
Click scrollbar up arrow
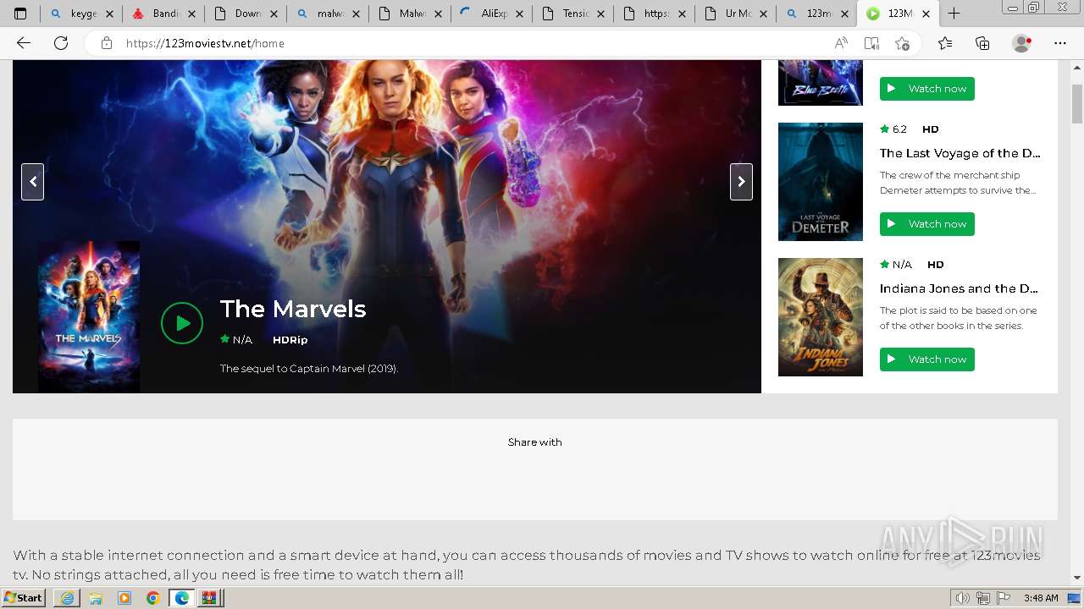tap(1077, 66)
